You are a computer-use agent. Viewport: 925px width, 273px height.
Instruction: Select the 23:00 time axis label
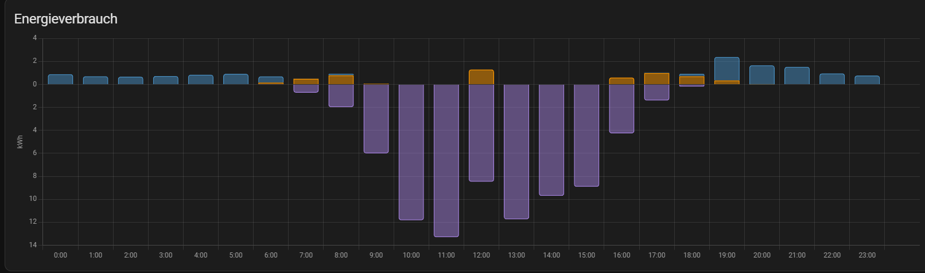tap(867, 255)
